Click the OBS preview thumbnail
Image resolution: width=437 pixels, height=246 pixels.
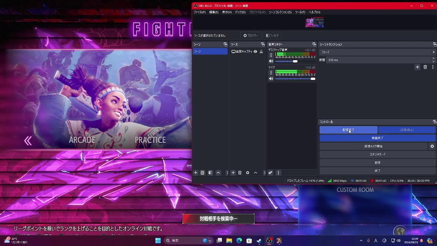(314, 23)
